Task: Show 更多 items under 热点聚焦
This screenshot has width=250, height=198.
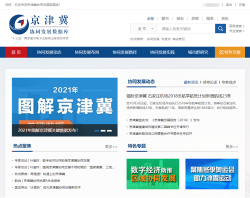Action: tap(111, 146)
